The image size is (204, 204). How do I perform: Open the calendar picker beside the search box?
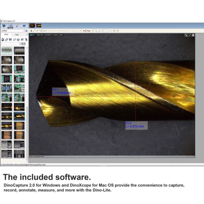click(20, 44)
